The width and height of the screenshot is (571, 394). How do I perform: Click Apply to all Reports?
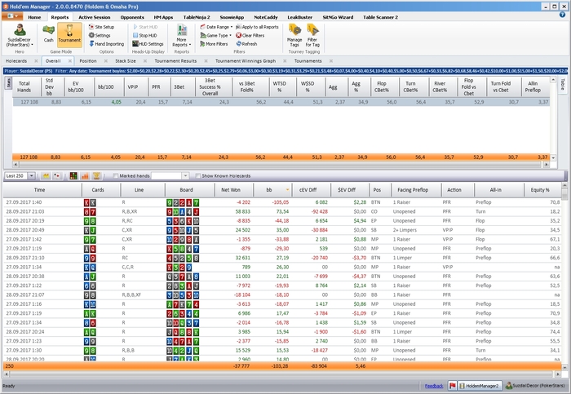(257, 27)
